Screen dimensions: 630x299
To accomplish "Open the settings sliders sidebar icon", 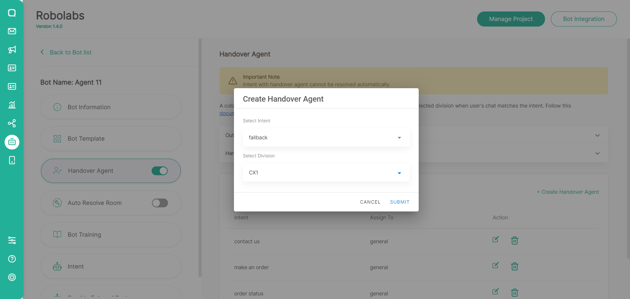I will tap(12, 240).
